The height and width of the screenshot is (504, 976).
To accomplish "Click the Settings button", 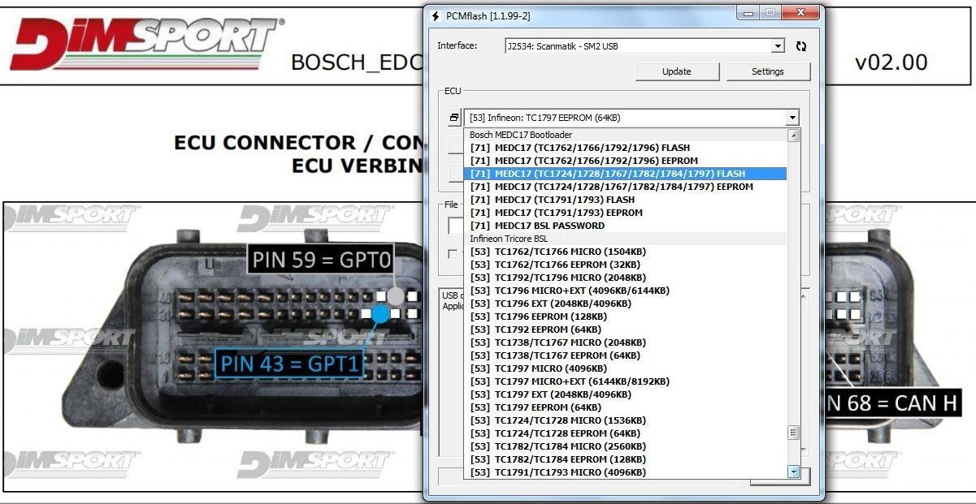I will click(x=767, y=71).
